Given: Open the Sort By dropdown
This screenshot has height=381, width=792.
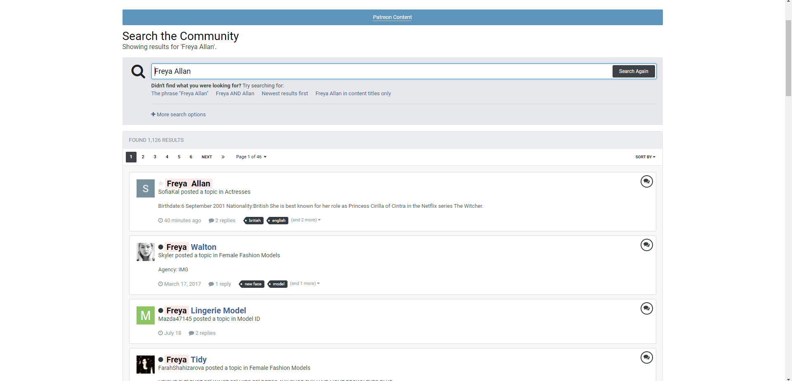Looking at the screenshot, I should (645, 157).
